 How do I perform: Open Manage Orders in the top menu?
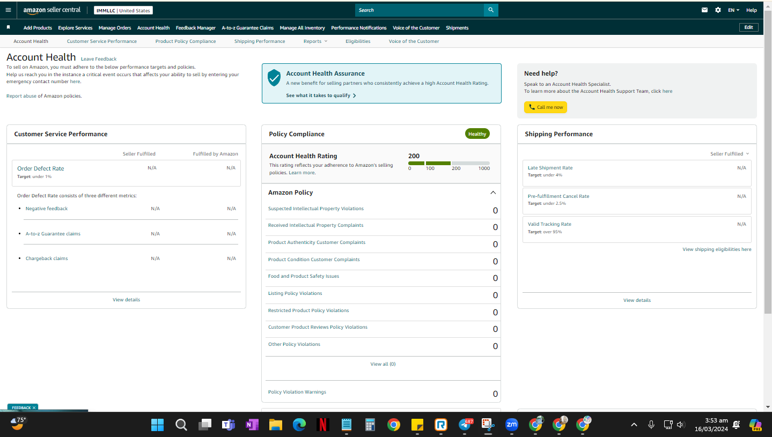pyautogui.click(x=115, y=28)
